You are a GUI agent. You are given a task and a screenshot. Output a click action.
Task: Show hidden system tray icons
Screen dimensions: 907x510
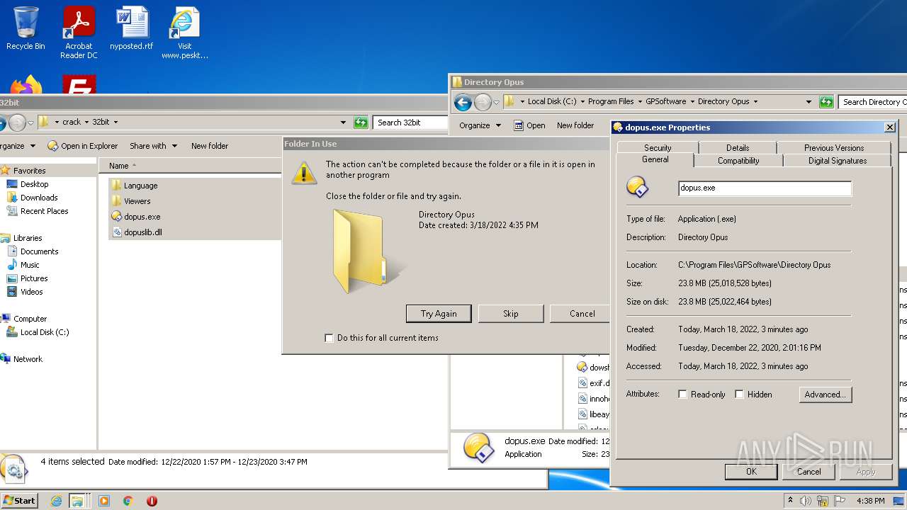click(790, 501)
